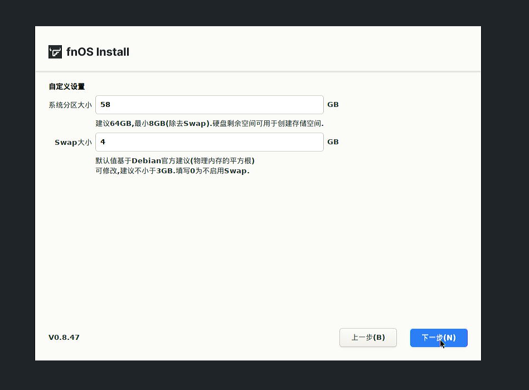
Task: Click the GB unit beside Swap field
Action: coord(333,142)
